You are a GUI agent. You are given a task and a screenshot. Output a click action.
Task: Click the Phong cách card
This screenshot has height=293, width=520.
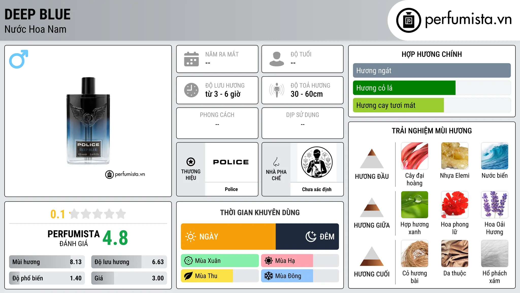tap(217, 123)
